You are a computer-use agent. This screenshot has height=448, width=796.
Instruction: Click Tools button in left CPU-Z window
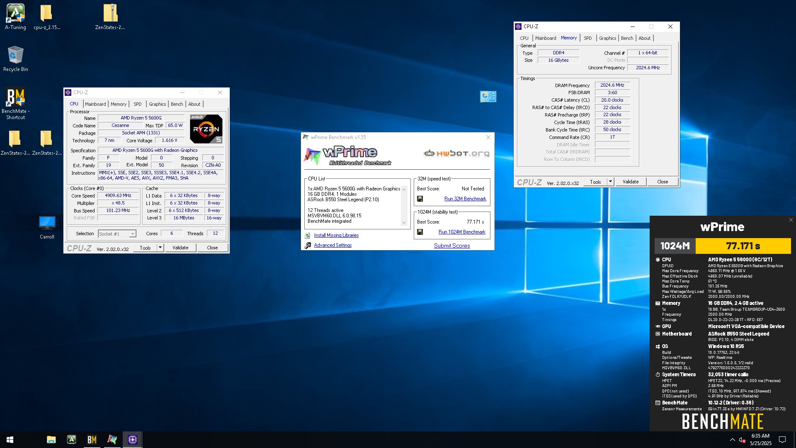[x=145, y=248]
